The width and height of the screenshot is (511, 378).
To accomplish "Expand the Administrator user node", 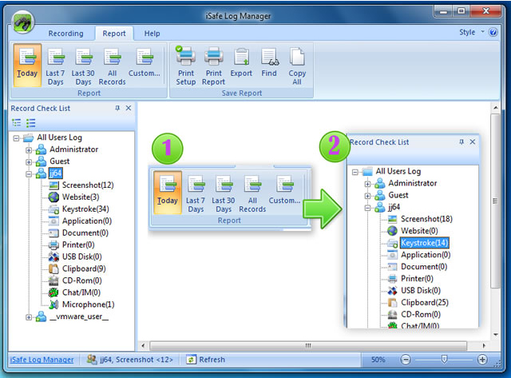I will point(30,149).
